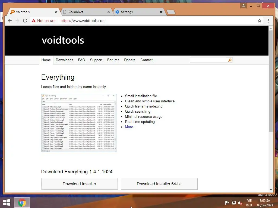This screenshot has width=278, height=208.
Task: Click the page scrollbar down arrow
Action: click(x=271, y=190)
